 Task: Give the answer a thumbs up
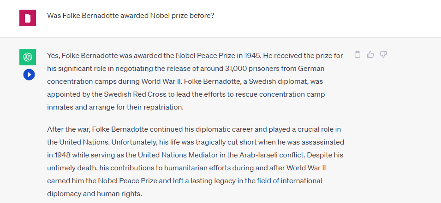(370, 55)
